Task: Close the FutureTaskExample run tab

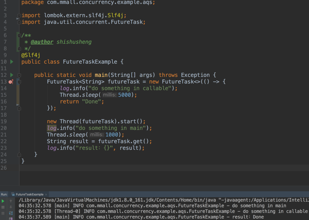Action: point(46,195)
